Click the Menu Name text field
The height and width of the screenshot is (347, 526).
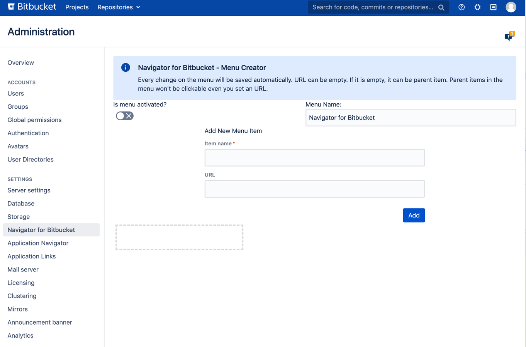point(411,118)
